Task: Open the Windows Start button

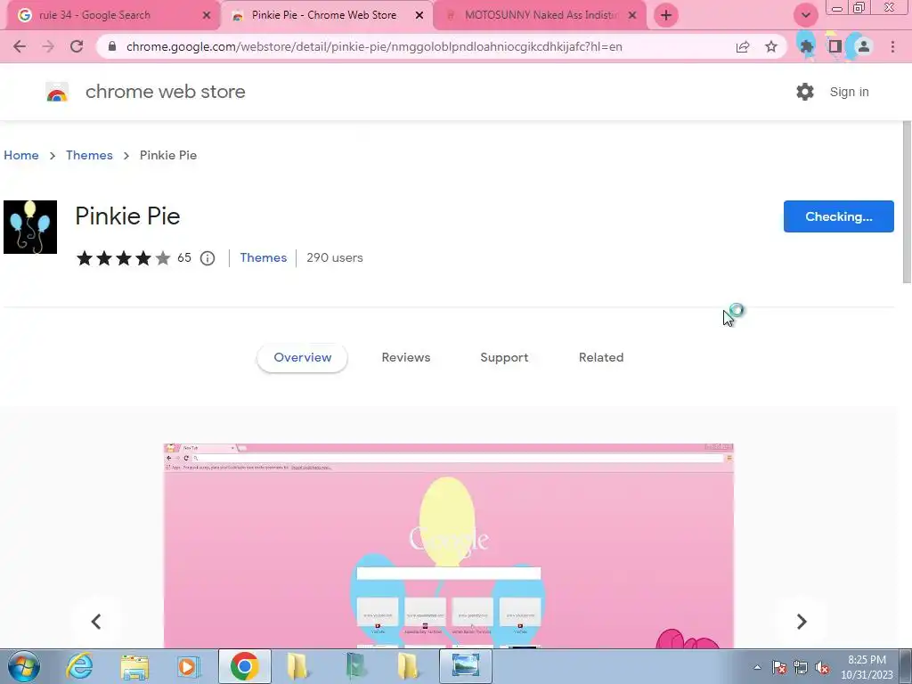Action: (x=23, y=666)
